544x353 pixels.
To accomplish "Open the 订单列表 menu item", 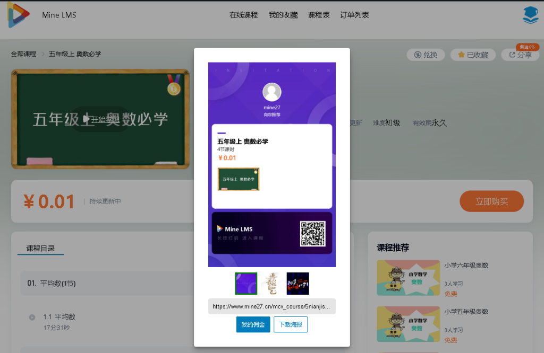I will pos(354,15).
